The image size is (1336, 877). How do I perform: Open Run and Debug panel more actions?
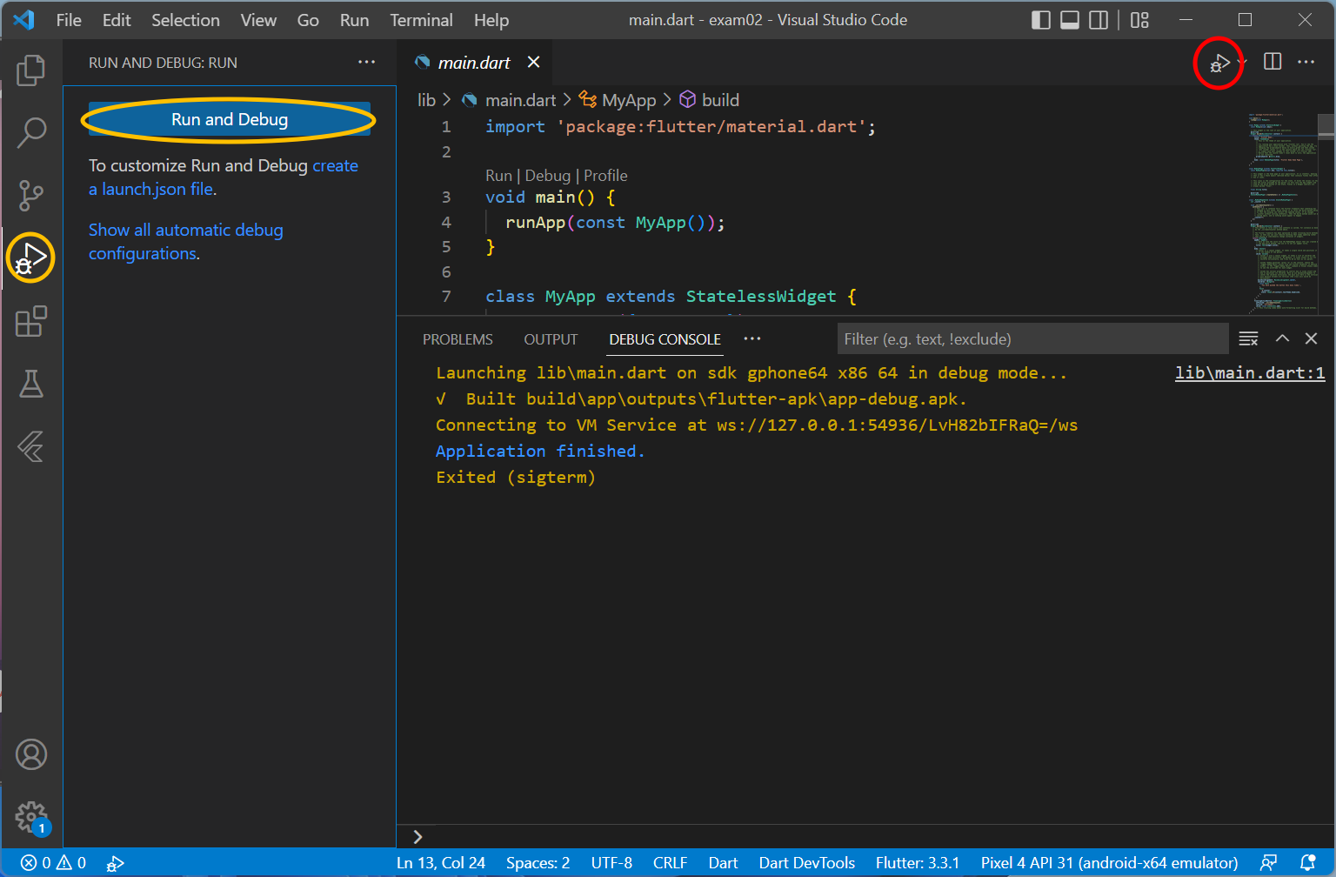coord(367,62)
